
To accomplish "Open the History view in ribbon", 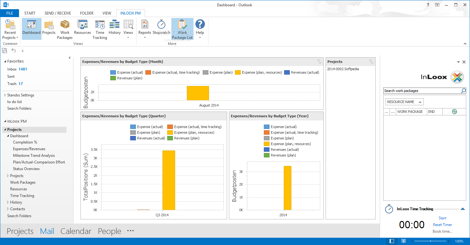I will click(115, 28).
